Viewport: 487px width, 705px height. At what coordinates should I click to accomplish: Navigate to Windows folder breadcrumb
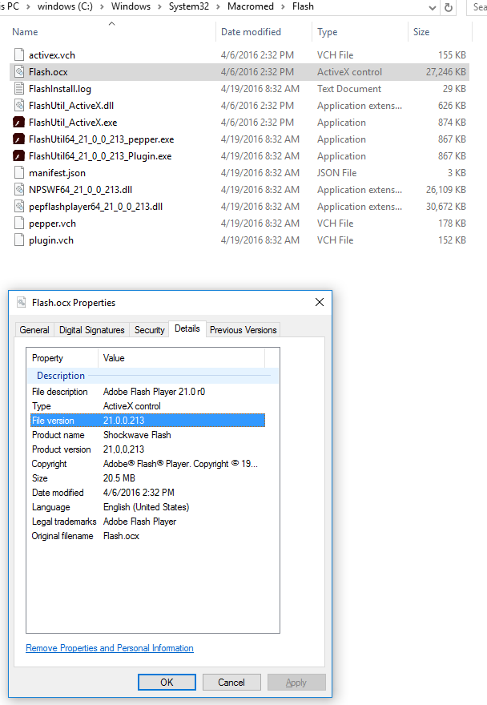131,6
